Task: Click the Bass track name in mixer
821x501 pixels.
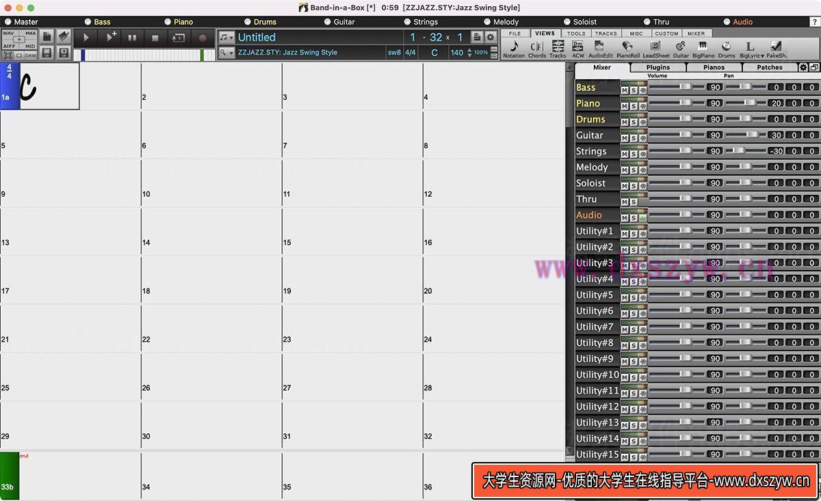Action: point(597,87)
